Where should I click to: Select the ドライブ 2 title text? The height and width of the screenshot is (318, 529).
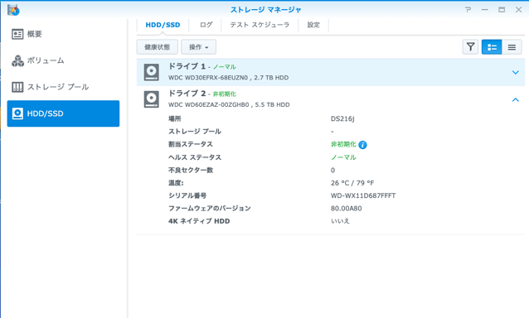click(x=187, y=94)
